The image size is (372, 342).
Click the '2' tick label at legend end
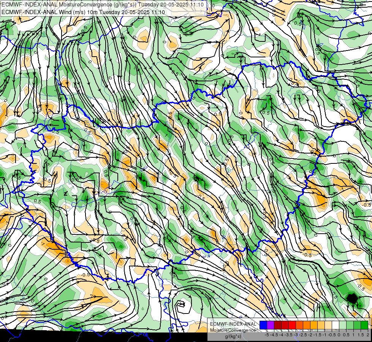368,335
